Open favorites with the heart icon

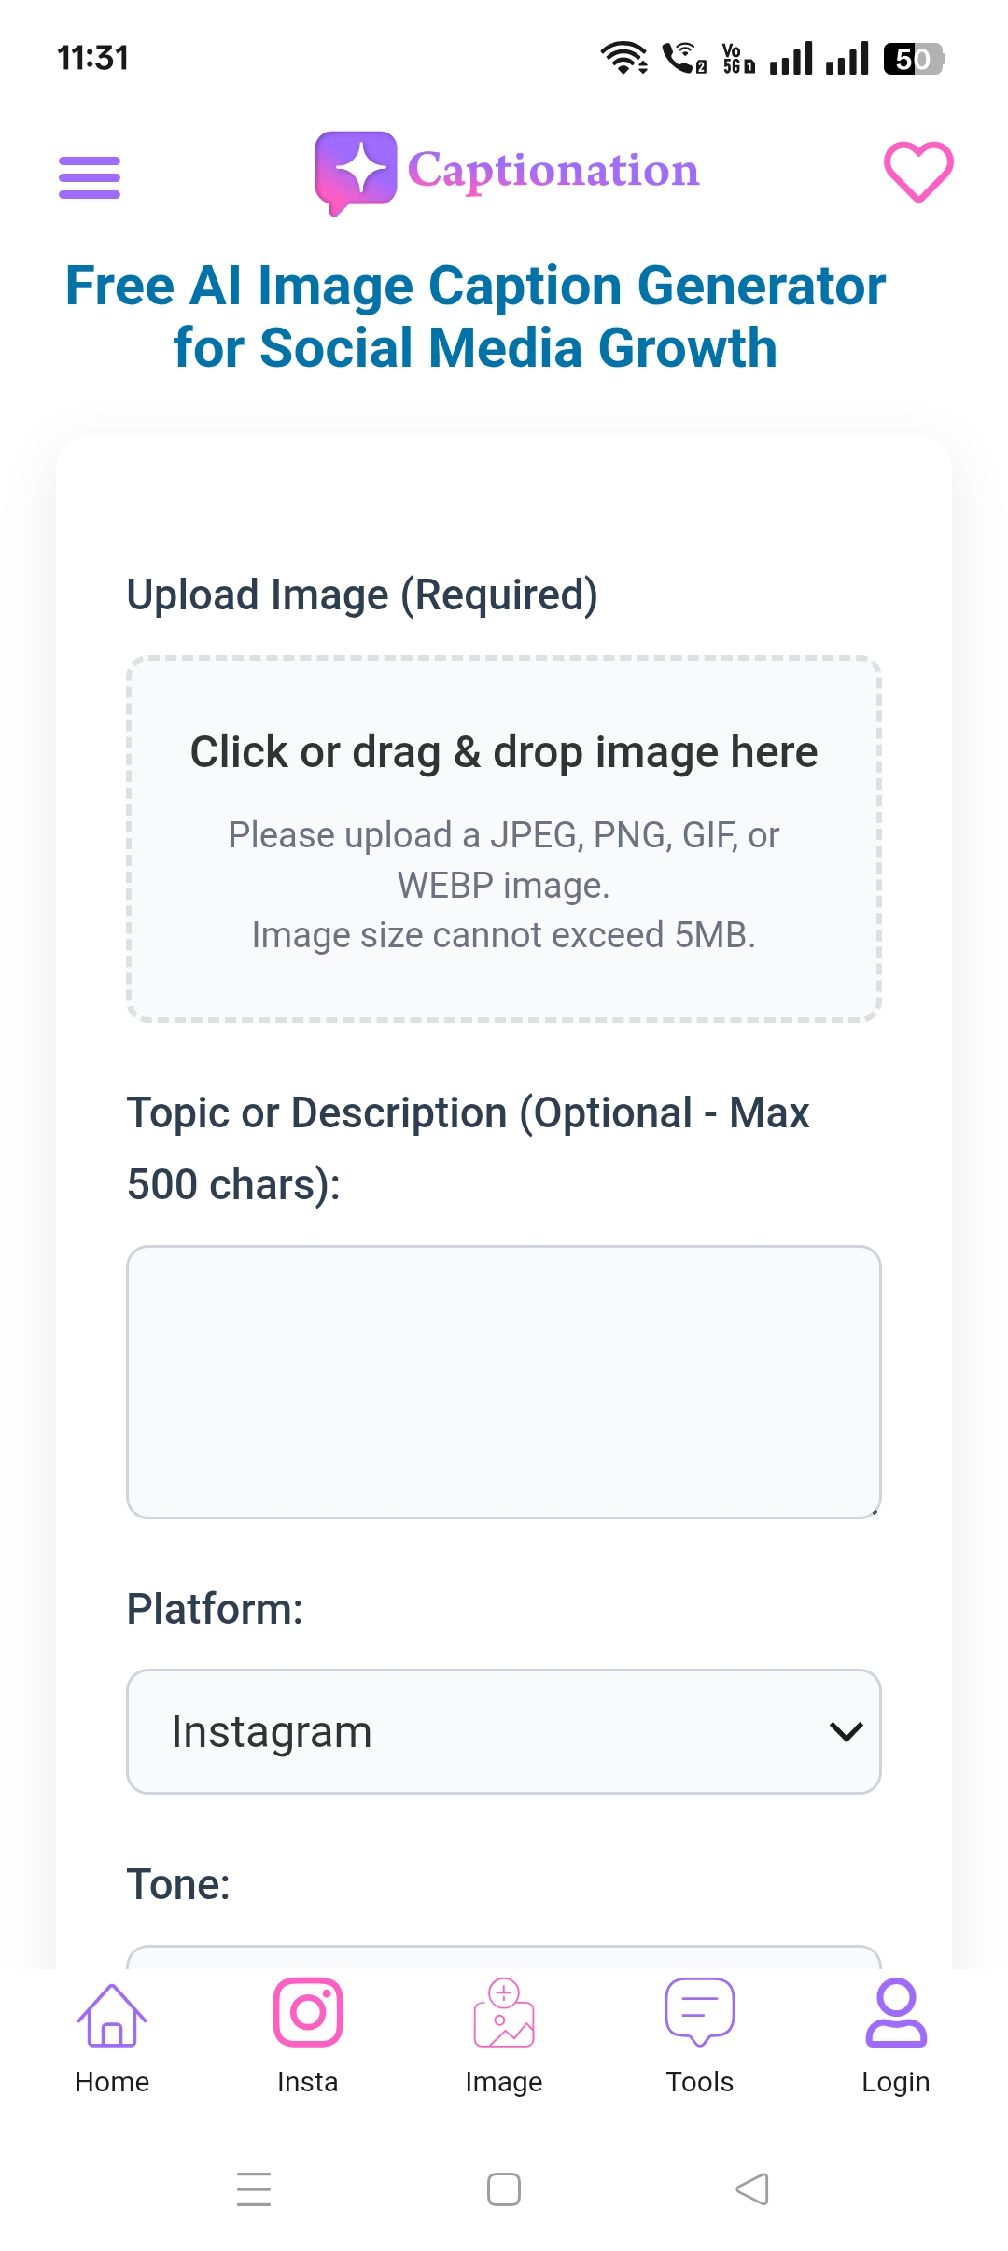coord(918,171)
